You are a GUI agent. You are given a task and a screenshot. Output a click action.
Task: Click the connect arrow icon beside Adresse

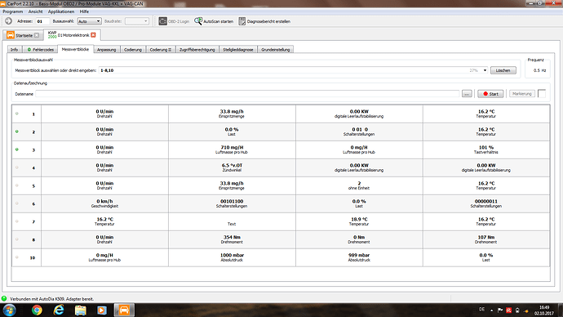9,21
